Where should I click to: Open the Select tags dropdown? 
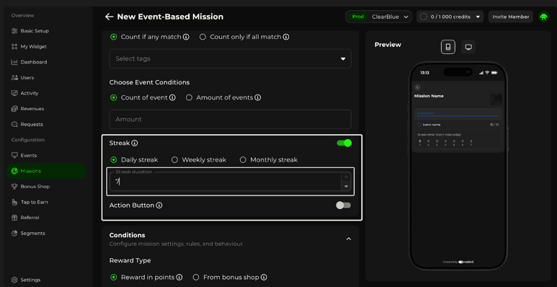point(230,58)
